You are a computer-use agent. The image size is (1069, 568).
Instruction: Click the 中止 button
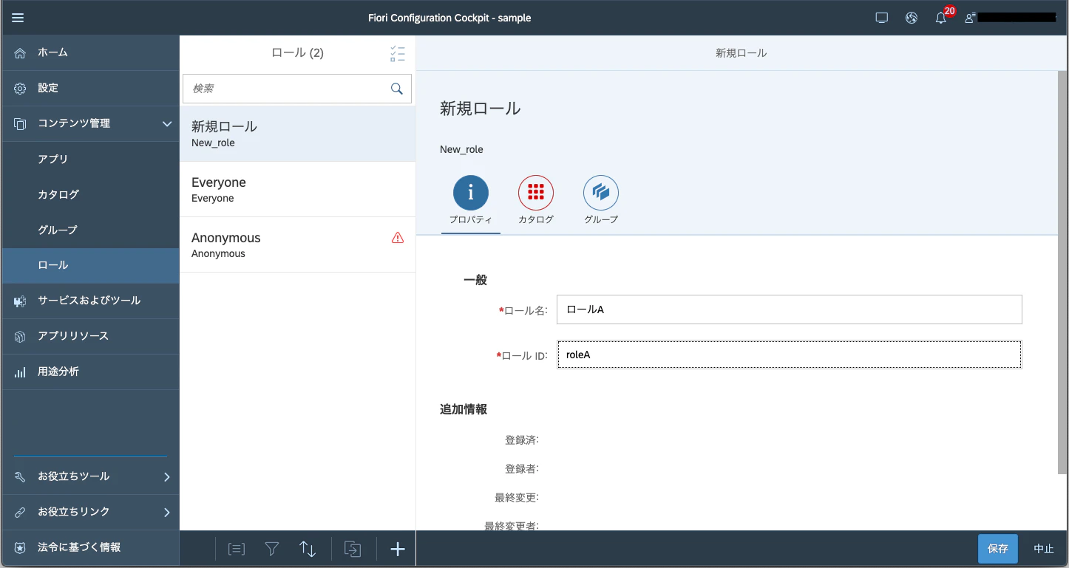[x=1044, y=549]
